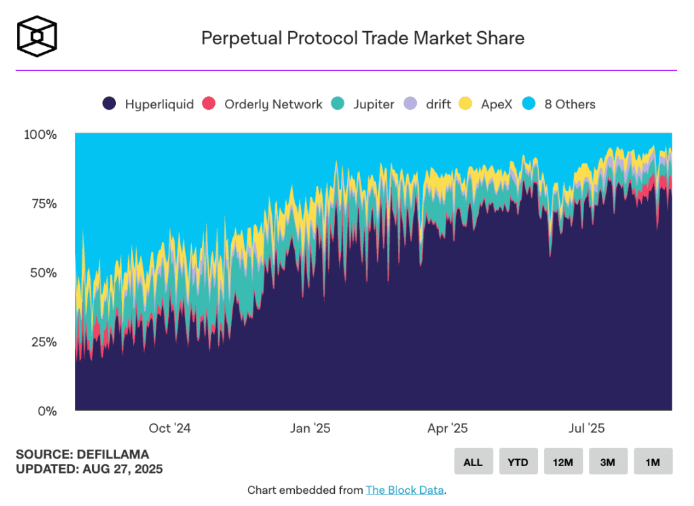Select the ALL time range button

click(x=473, y=461)
